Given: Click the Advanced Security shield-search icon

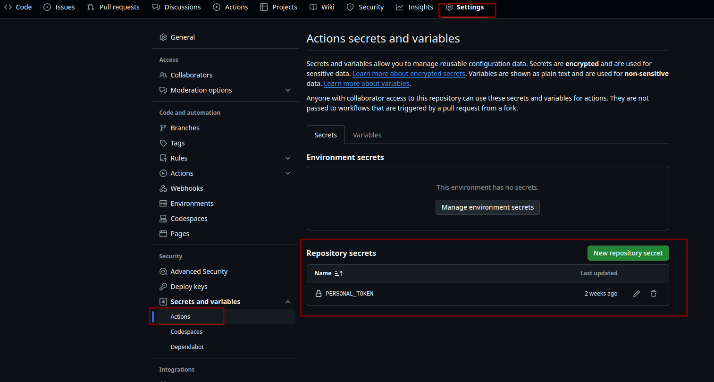Looking at the screenshot, I should [x=163, y=272].
